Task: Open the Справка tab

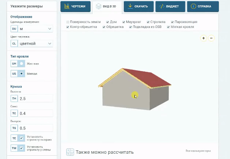Action: tap(203, 7)
